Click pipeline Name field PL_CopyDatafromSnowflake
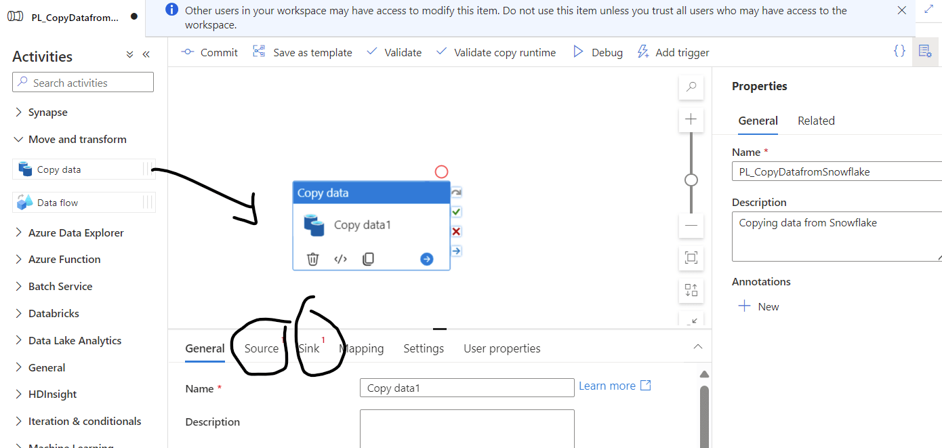The image size is (942, 448). tap(837, 171)
